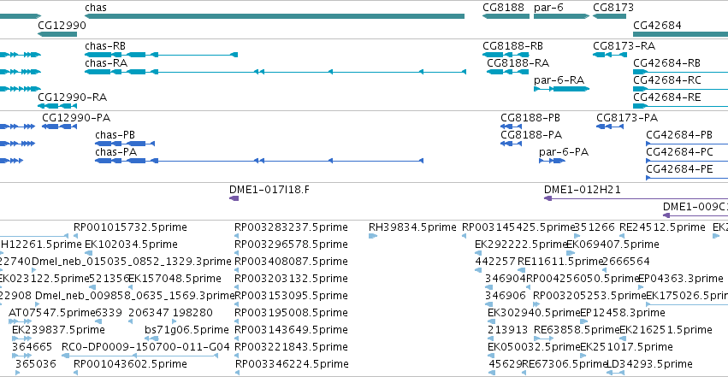Click EST RP003283237.5prime
Screen dimensions: 728x377
click(x=291, y=227)
